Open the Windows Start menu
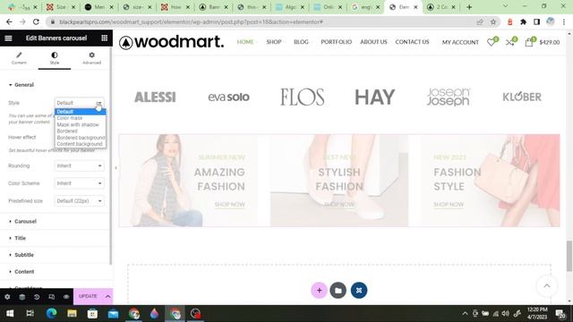 [x=10, y=314]
